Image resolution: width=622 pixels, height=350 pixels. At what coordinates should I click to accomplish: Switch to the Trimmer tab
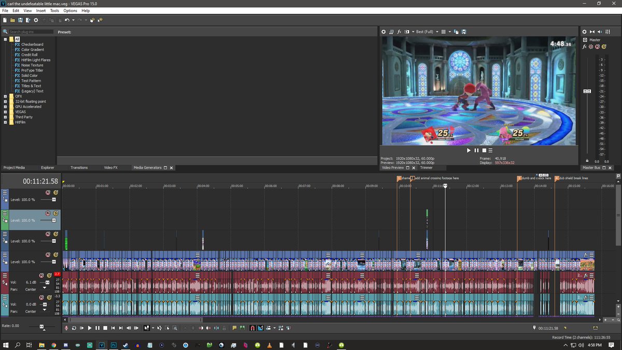coord(426,167)
